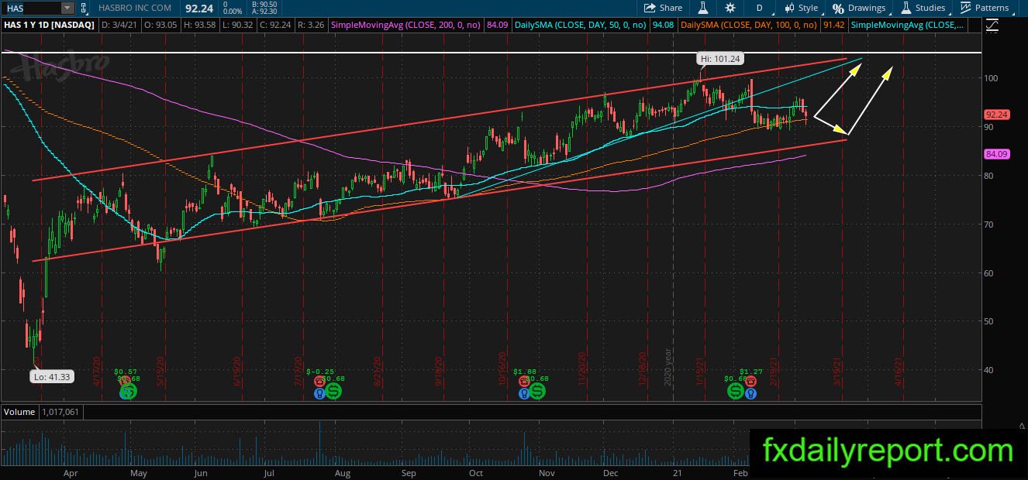Click the DailySMA 50 study label

point(593,26)
